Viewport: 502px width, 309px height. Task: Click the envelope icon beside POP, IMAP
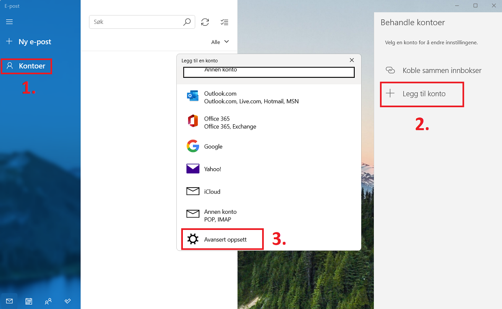(x=193, y=214)
